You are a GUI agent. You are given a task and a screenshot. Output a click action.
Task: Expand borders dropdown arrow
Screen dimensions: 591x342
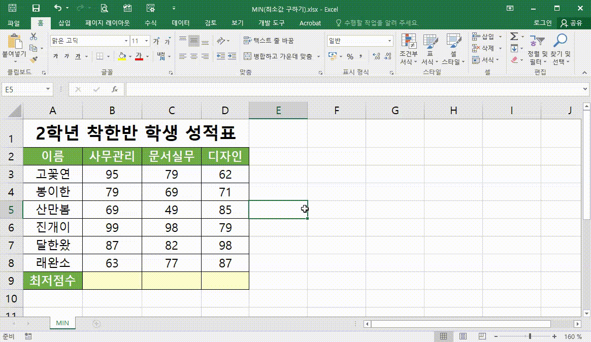(108, 56)
